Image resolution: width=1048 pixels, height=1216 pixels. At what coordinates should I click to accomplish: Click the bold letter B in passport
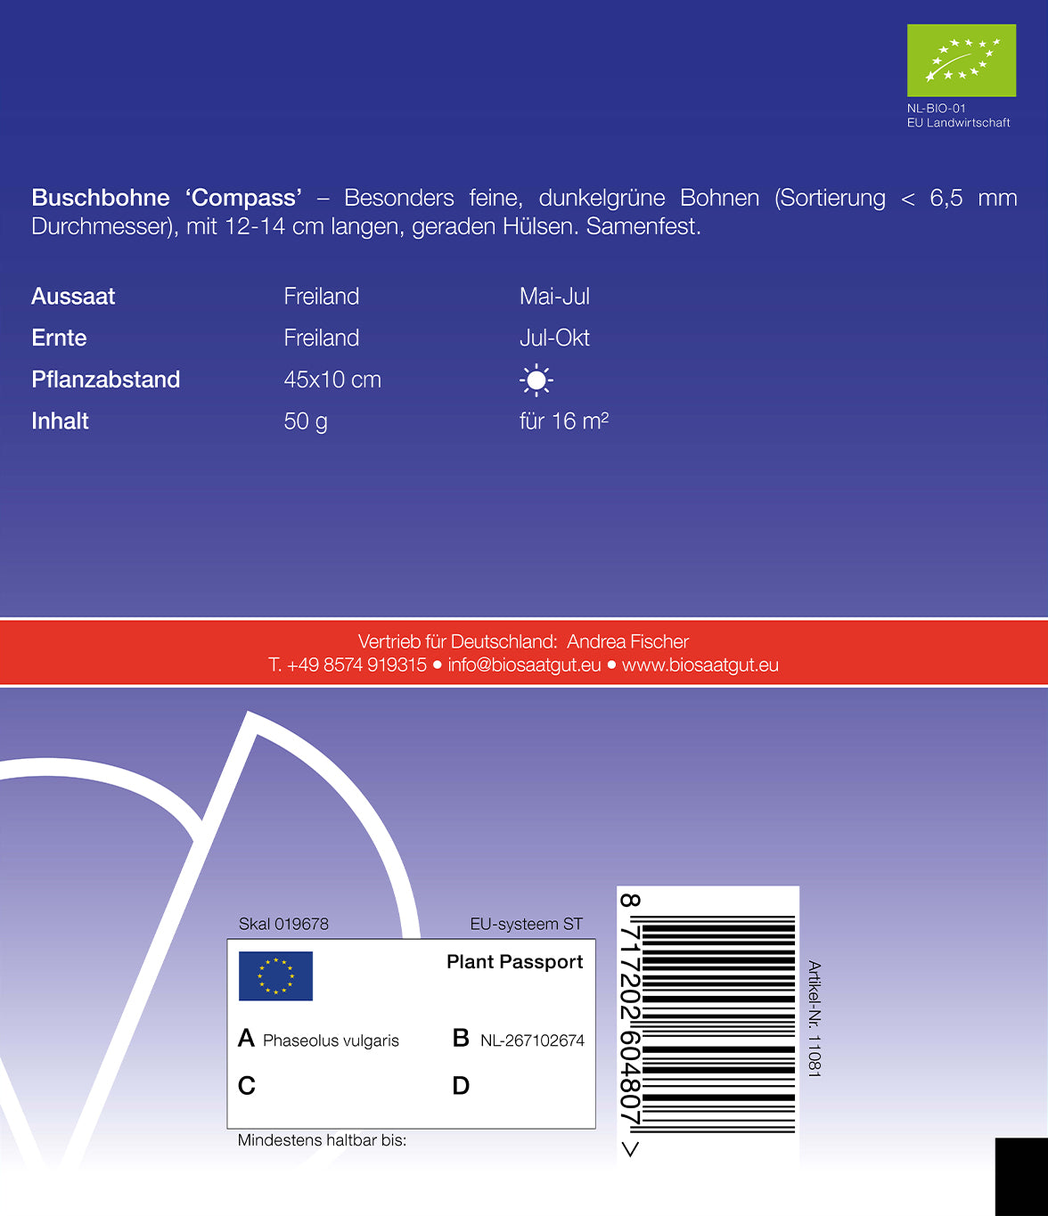(461, 1039)
